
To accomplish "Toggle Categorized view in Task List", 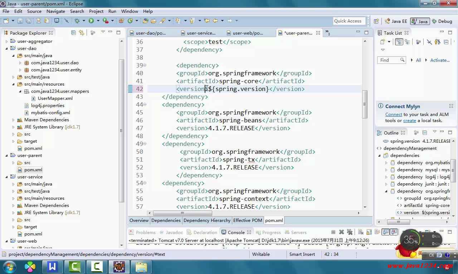I will pos(399,42).
